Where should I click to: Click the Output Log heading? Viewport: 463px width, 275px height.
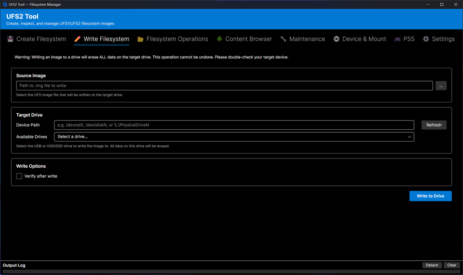click(x=14, y=265)
